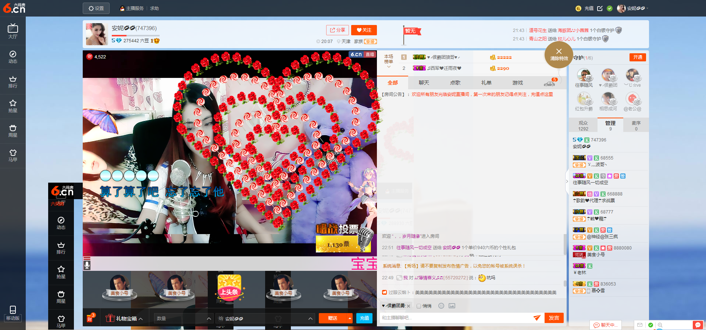Send gift with 赠送 button
This screenshot has height=330, width=706.
[333, 318]
